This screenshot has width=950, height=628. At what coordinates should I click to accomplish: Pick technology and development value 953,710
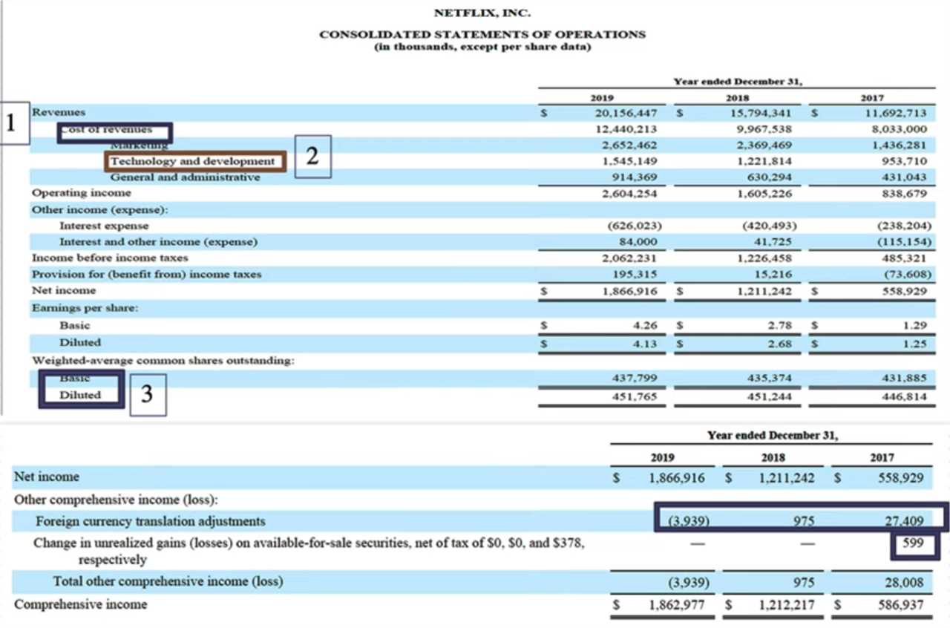903,161
